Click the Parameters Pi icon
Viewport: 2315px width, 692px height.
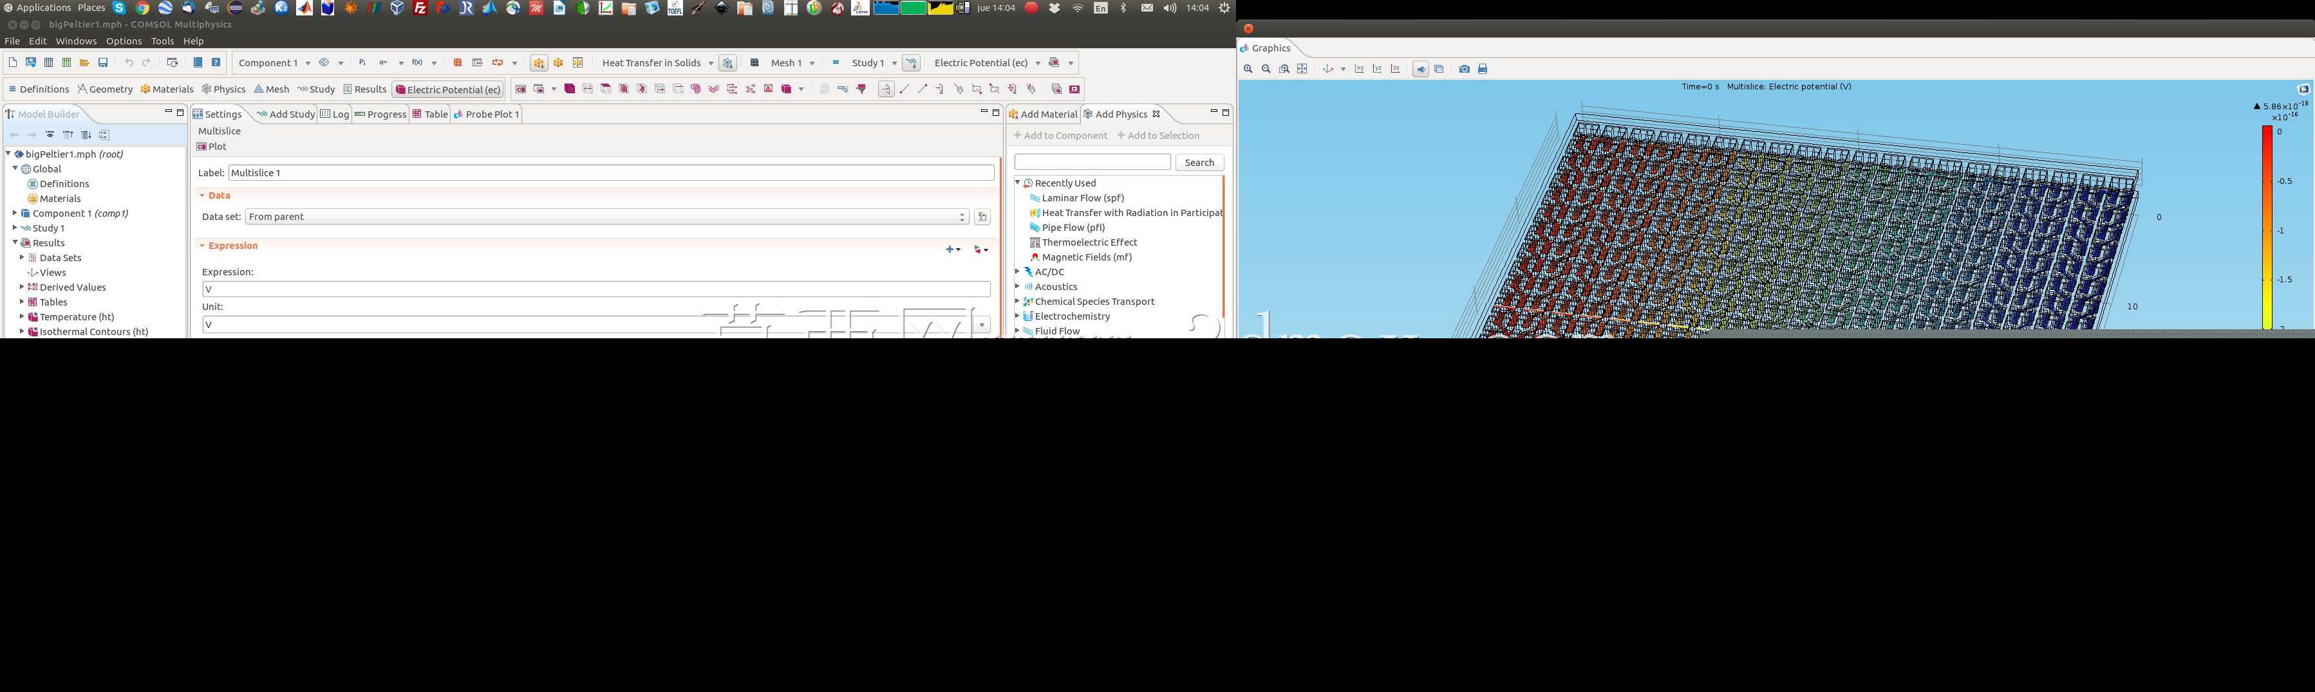point(362,63)
